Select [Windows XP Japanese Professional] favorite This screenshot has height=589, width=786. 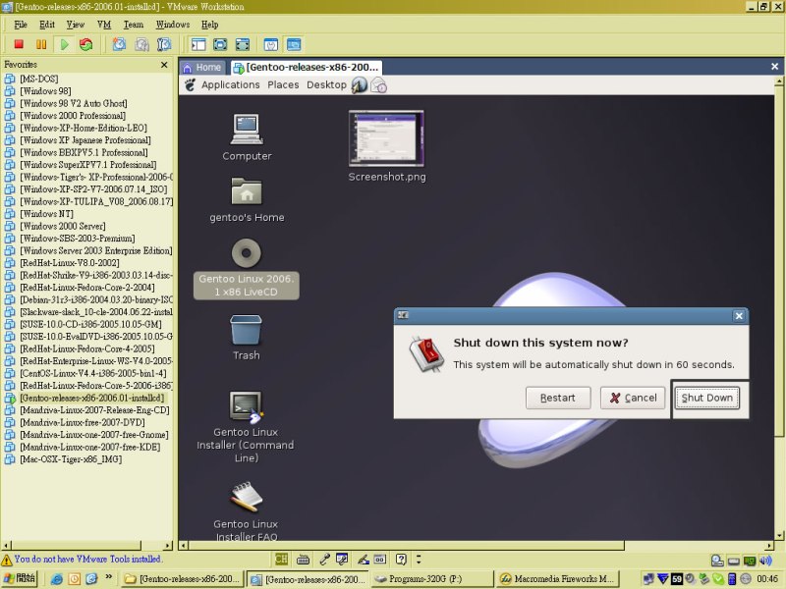point(85,140)
